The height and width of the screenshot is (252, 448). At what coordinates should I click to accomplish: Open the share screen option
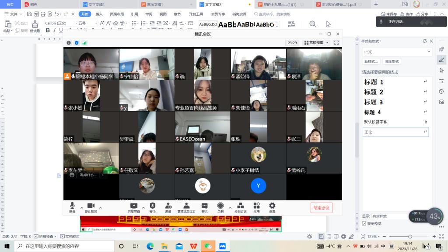click(134, 206)
